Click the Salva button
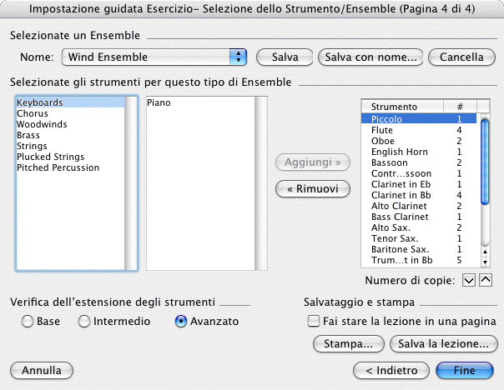This screenshot has width=504, height=390. (285, 57)
